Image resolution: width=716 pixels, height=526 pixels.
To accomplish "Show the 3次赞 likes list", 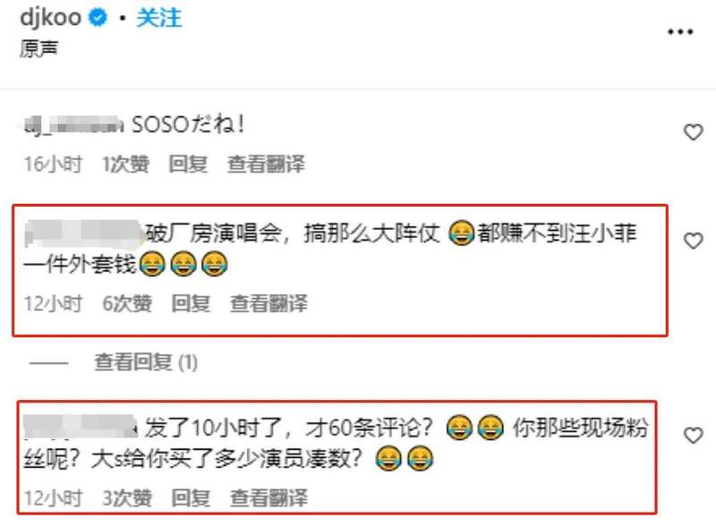I will click(x=127, y=498).
